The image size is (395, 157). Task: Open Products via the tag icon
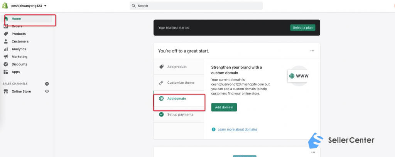(x=5, y=34)
